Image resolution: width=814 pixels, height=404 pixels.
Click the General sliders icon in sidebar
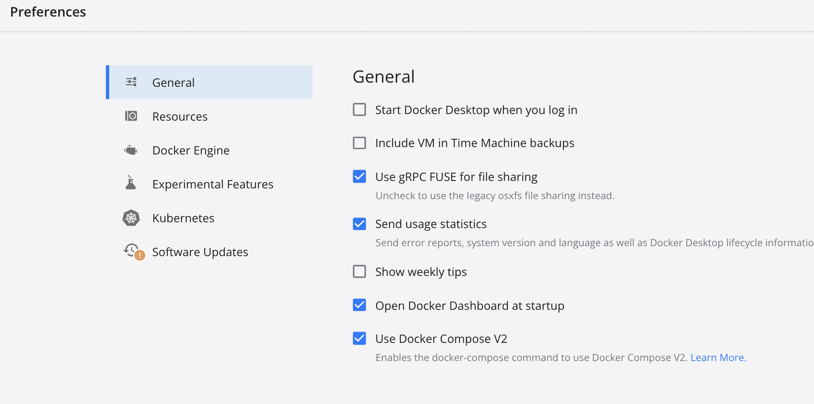click(131, 82)
